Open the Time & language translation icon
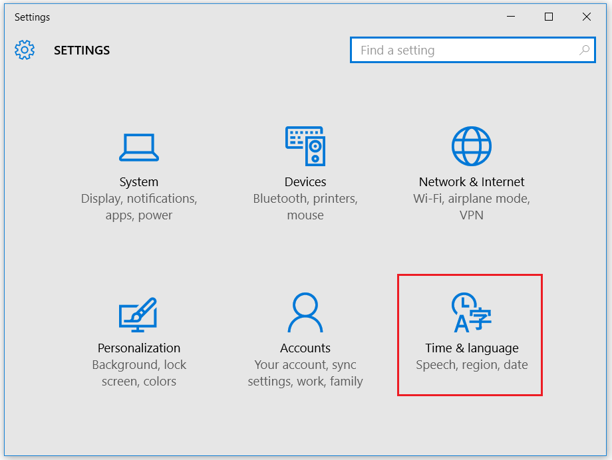The image size is (612, 460). (472, 312)
